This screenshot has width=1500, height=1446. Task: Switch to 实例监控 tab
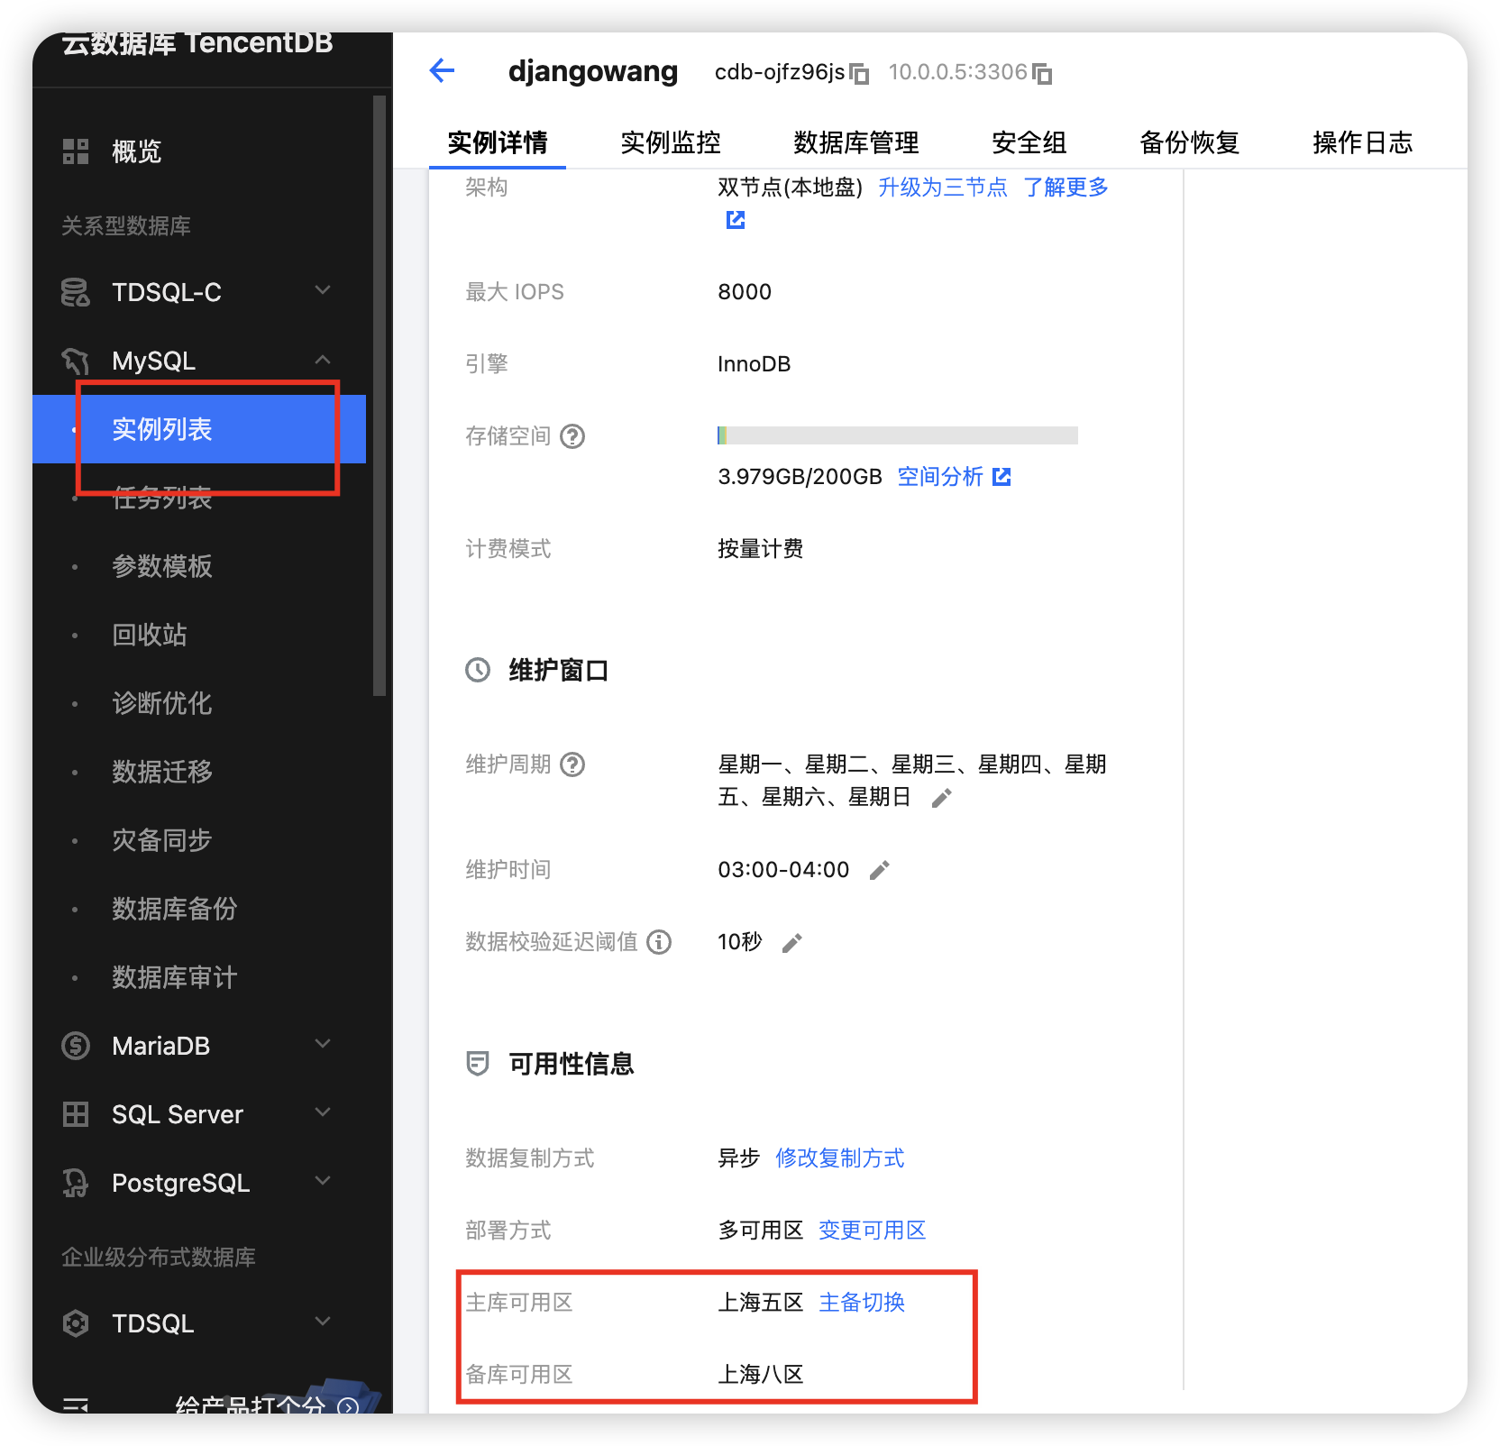pyautogui.click(x=671, y=142)
